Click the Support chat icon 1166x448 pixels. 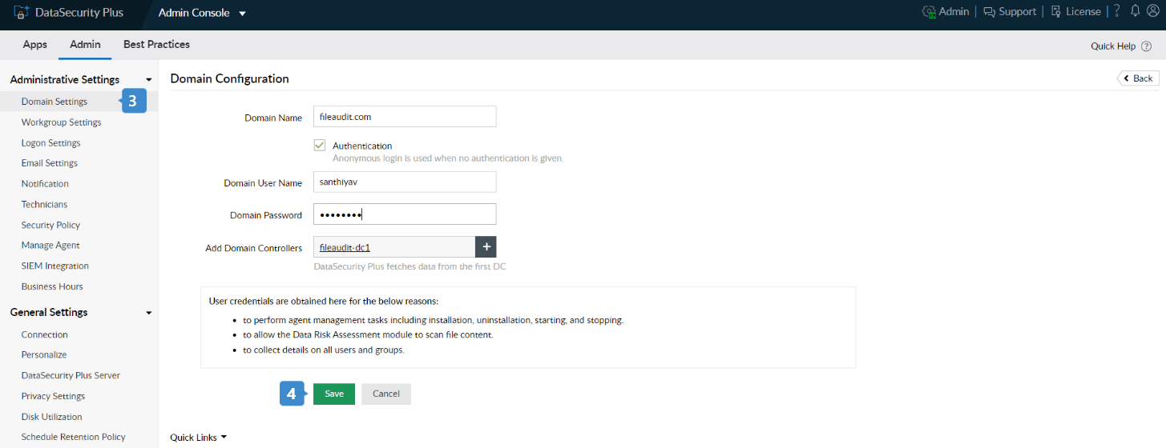point(989,12)
